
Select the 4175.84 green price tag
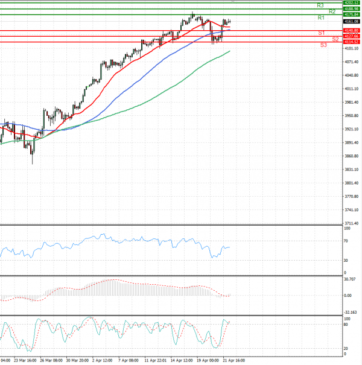coord(351,14)
